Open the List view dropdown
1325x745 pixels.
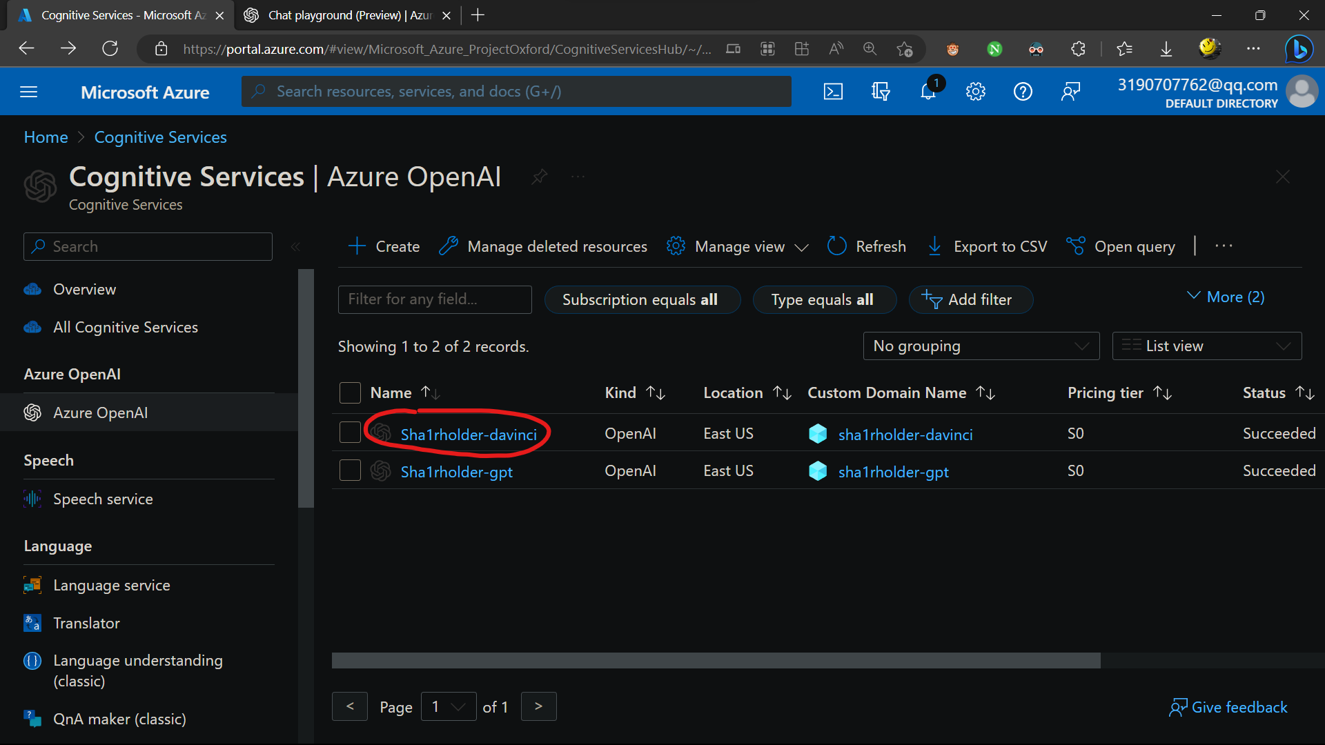tap(1206, 346)
